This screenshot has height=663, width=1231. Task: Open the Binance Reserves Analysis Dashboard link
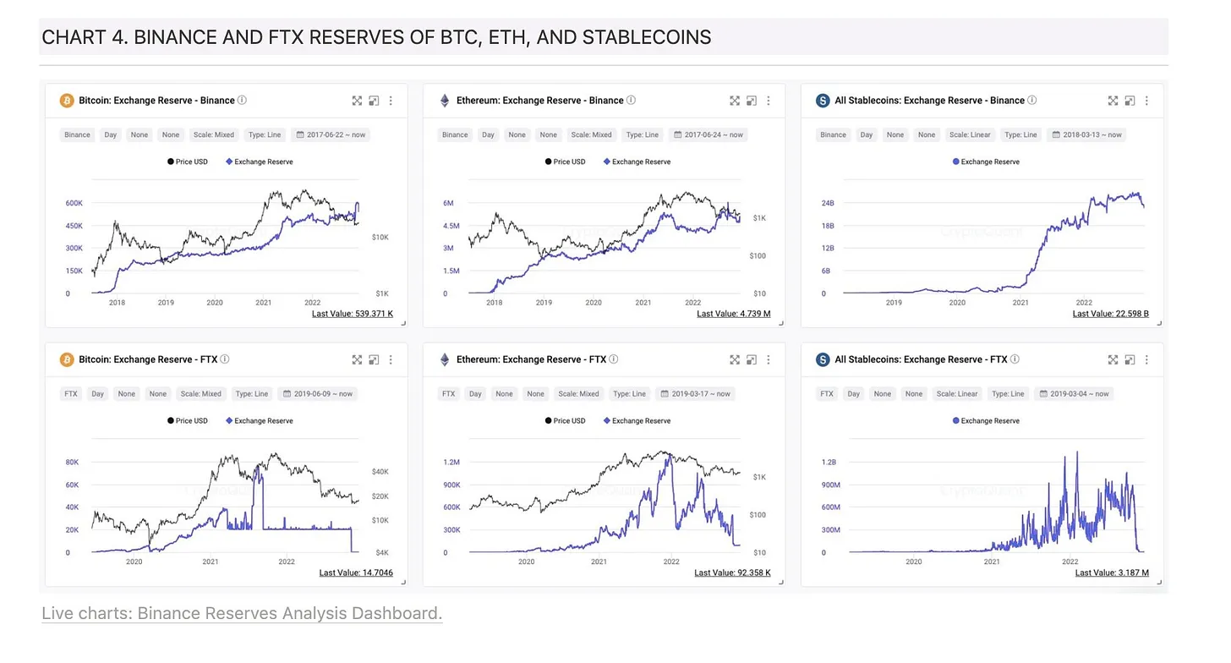(x=242, y=613)
